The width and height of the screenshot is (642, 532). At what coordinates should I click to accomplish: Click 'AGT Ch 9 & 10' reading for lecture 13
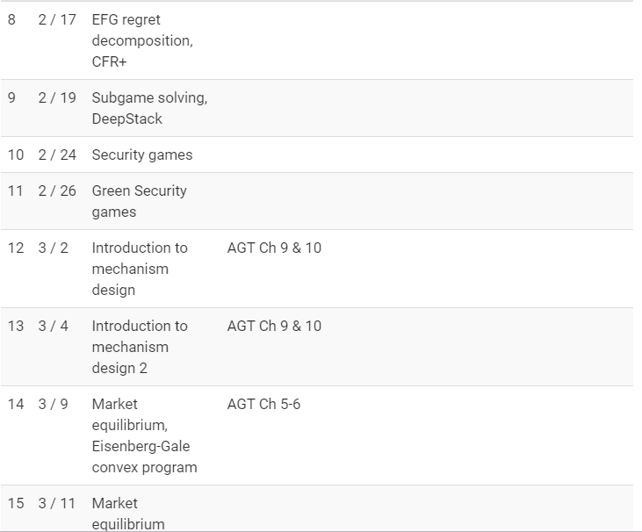[274, 326]
